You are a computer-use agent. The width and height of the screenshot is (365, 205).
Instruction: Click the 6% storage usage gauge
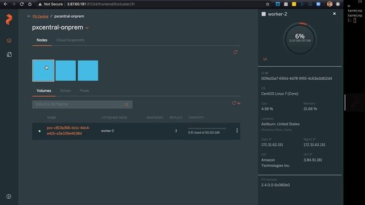(x=300, y=38)
